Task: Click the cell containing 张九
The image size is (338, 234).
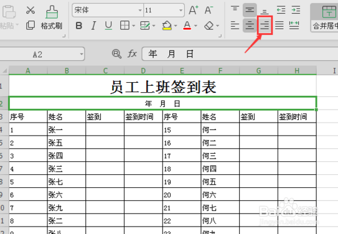Action: click(x=67, y=207)
